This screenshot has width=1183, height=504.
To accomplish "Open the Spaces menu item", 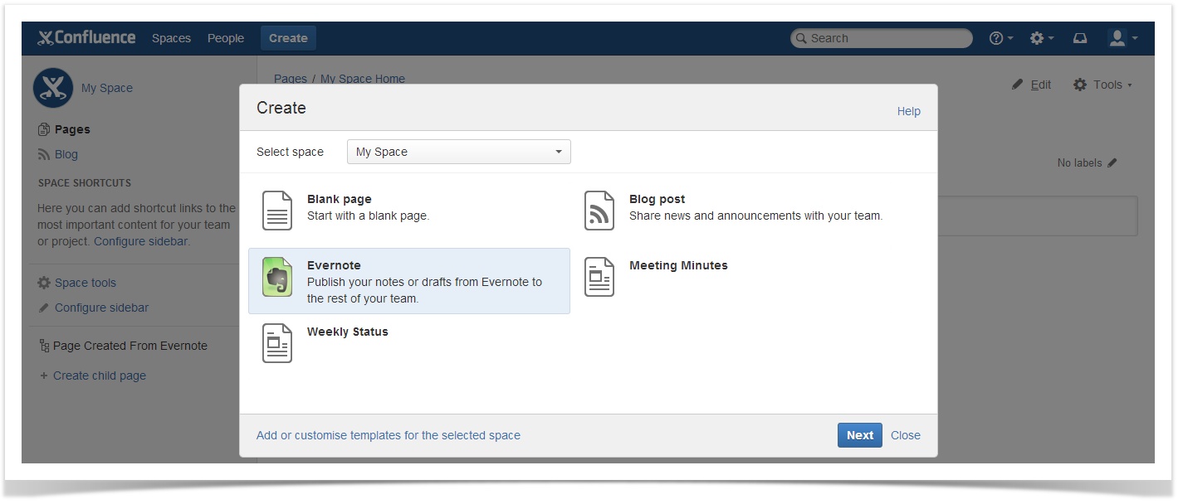I will (171, 37).
